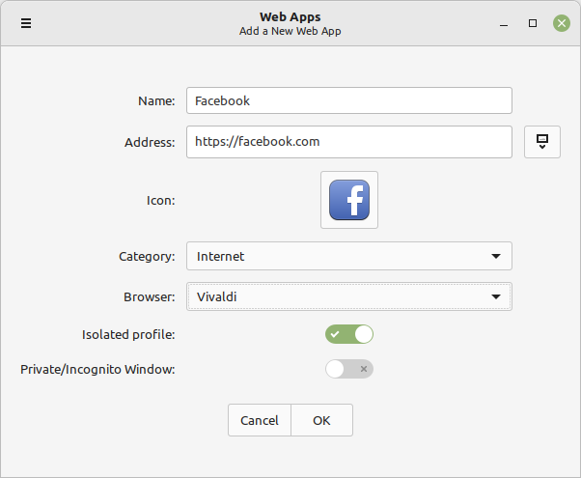Click the "Browser:" label text

coord(150,297)
